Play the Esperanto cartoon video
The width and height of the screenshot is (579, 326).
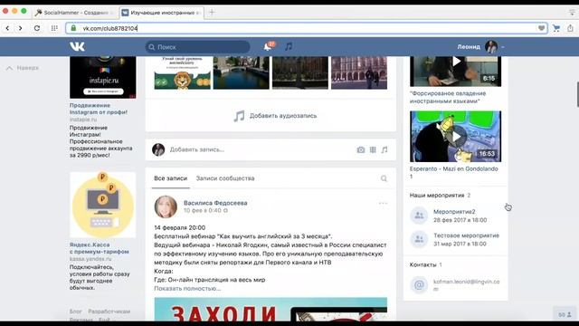point(456,137)
